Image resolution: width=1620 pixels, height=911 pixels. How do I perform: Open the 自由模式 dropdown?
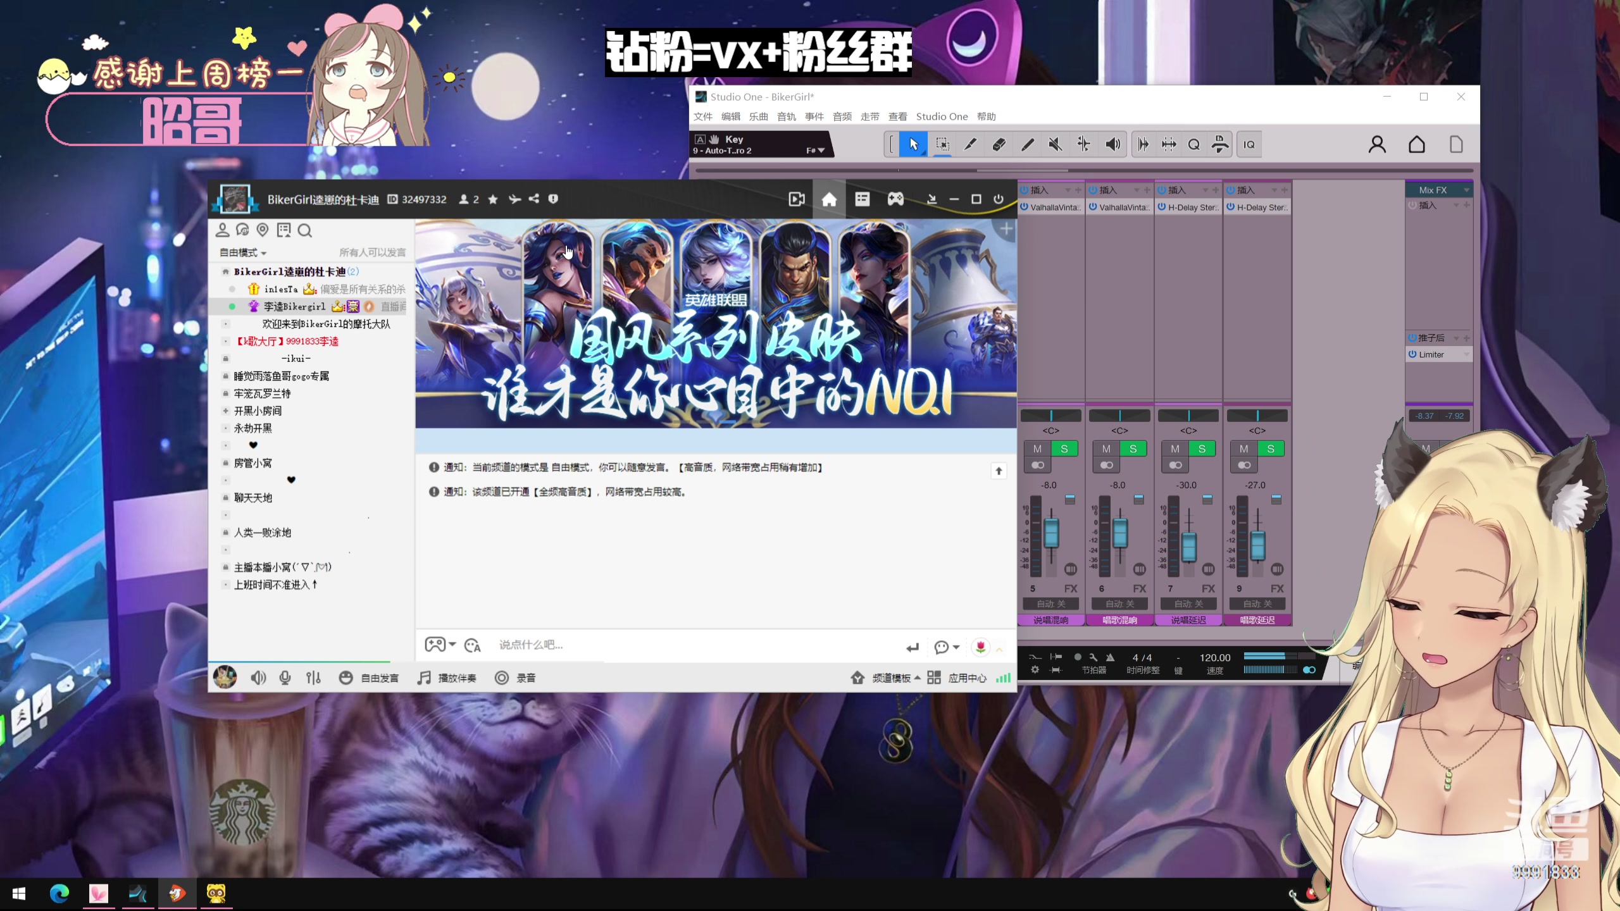pos(243,252)
